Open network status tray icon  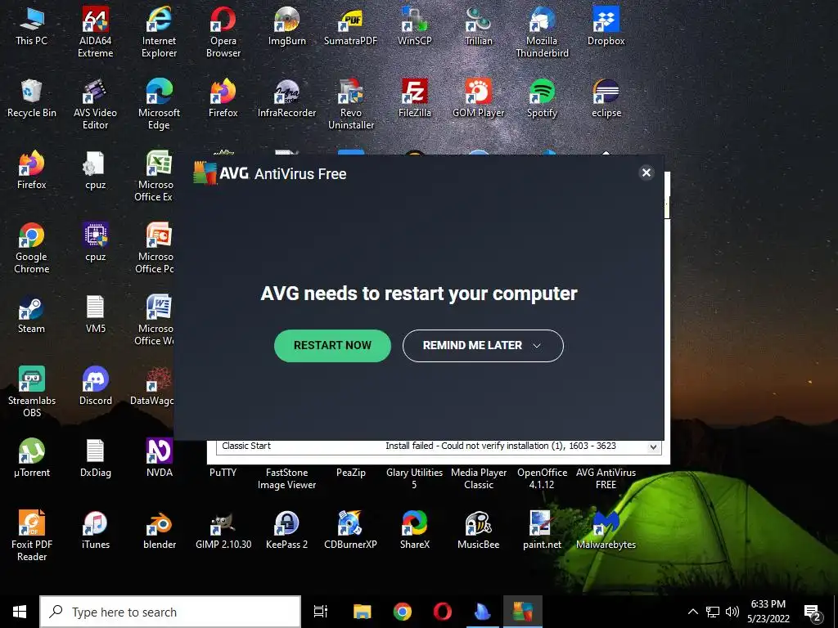[713, 612]
